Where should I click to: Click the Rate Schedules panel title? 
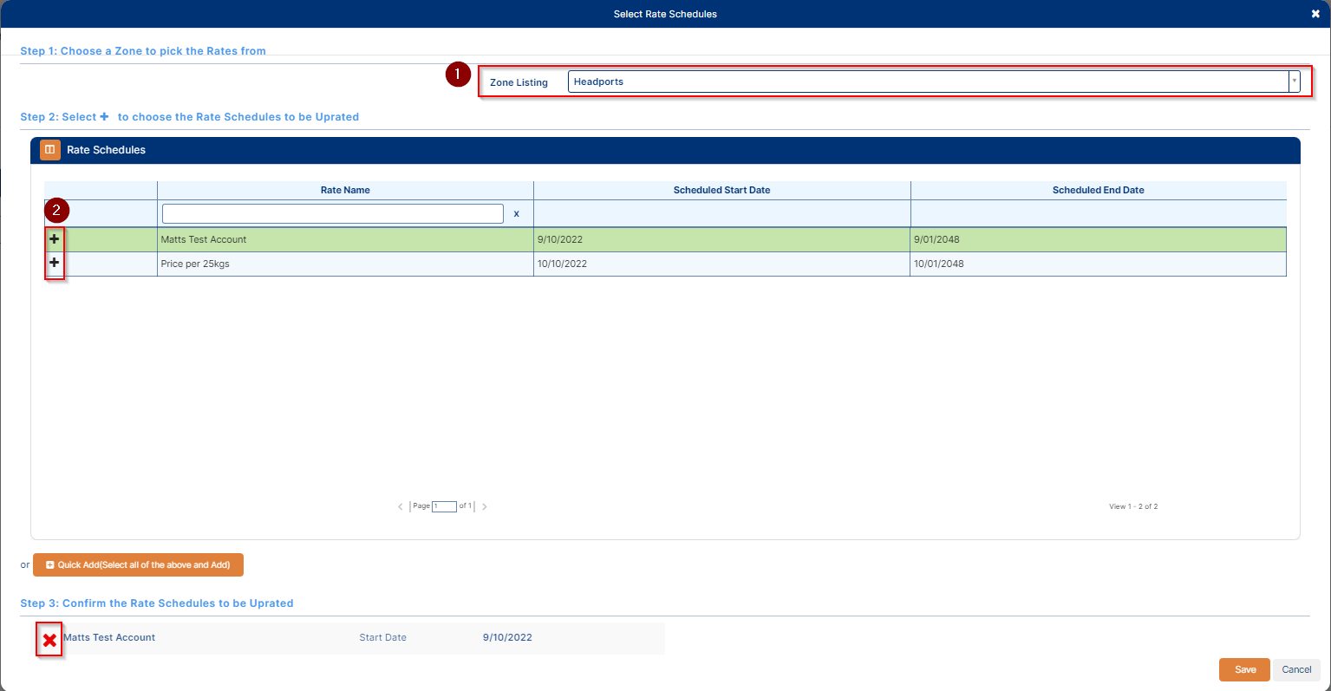[106, 150]
